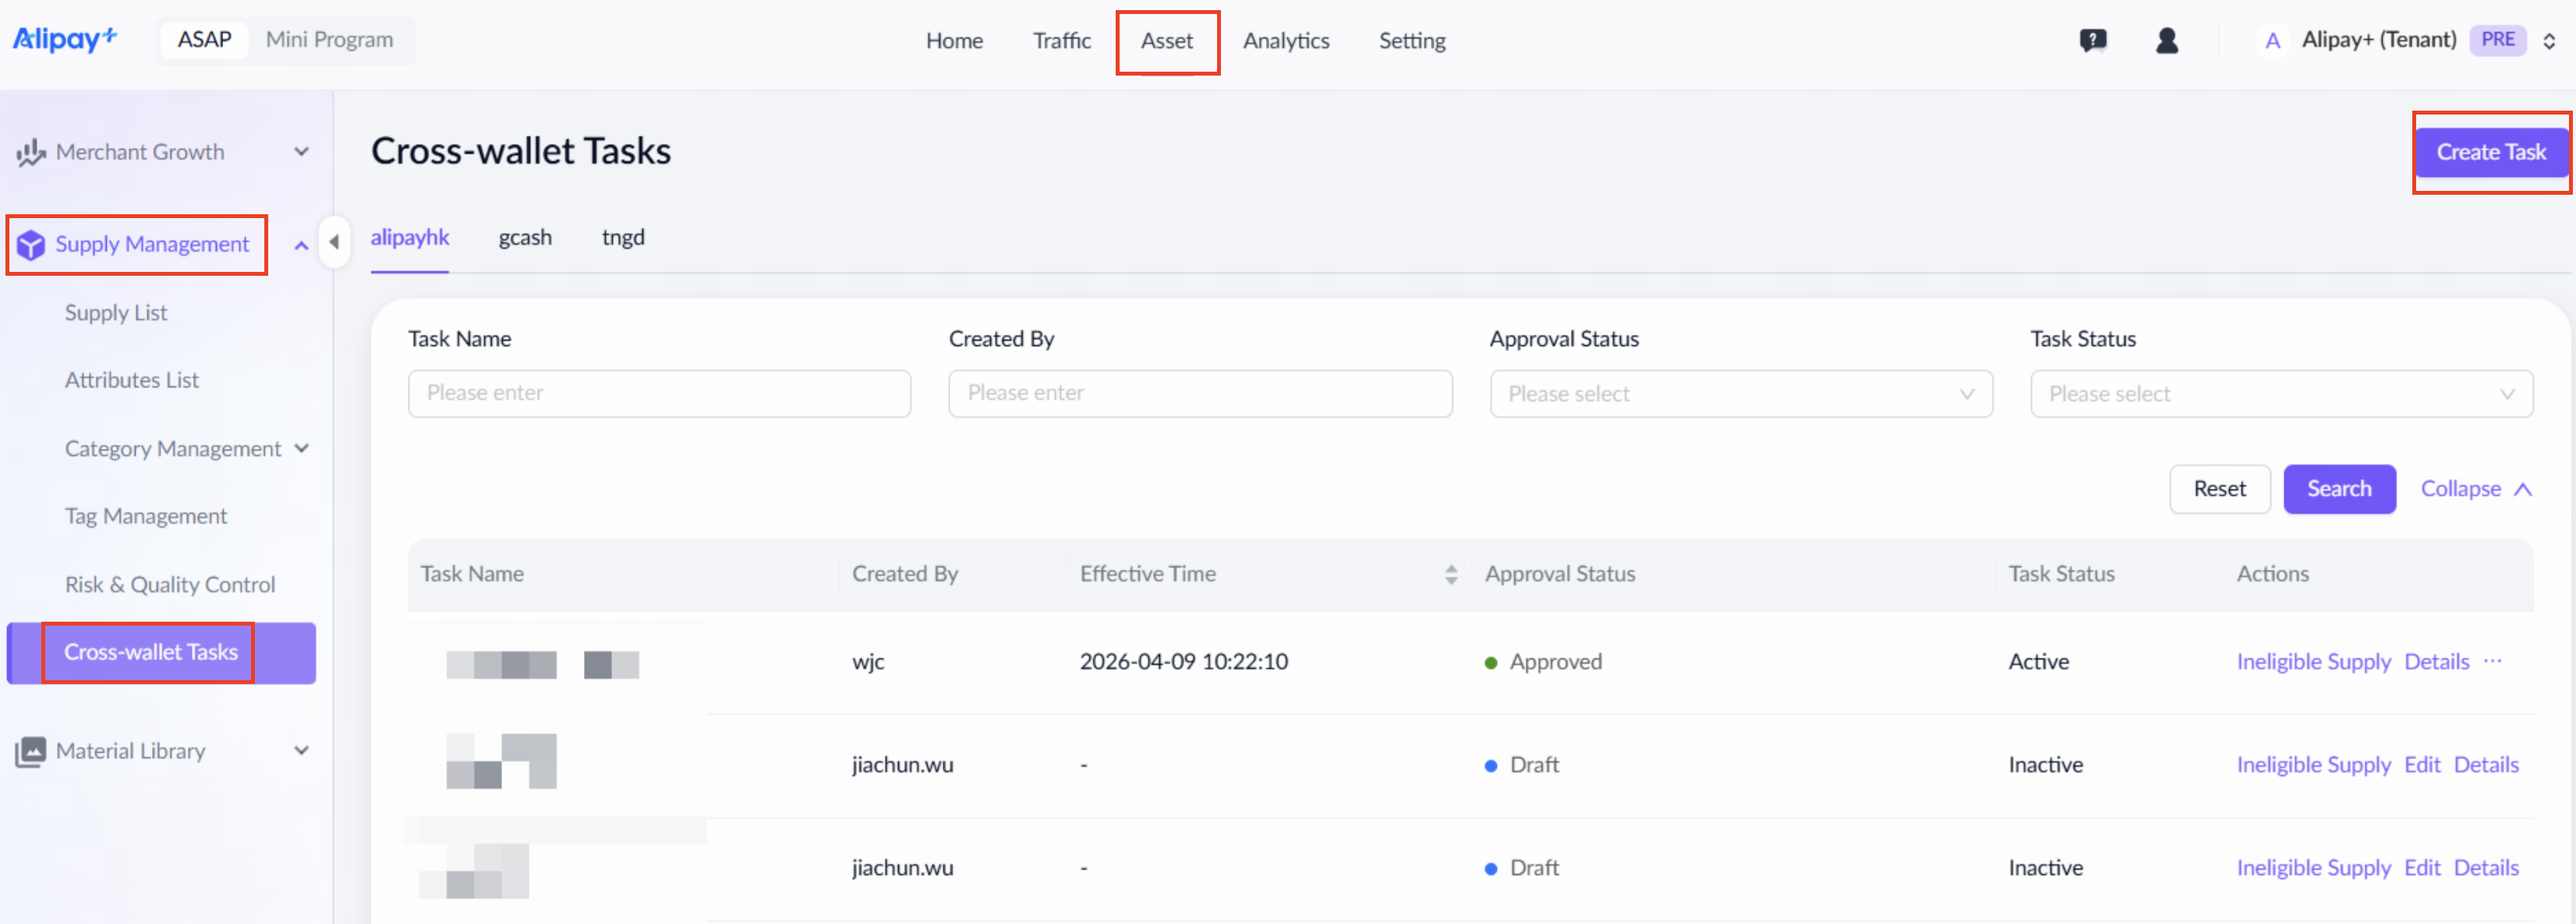Click the Merchant Growth chart icon
2576x924 pixels.
pyautogui.click(x=31, y=153)
